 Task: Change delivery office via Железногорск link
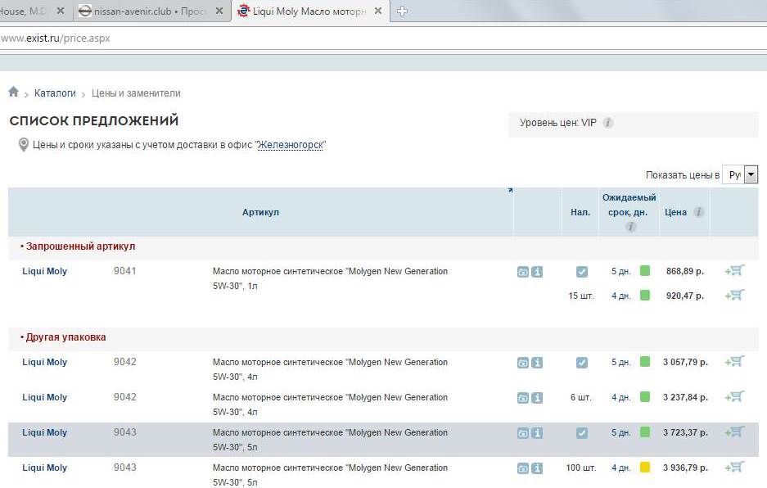coord(291,145)
